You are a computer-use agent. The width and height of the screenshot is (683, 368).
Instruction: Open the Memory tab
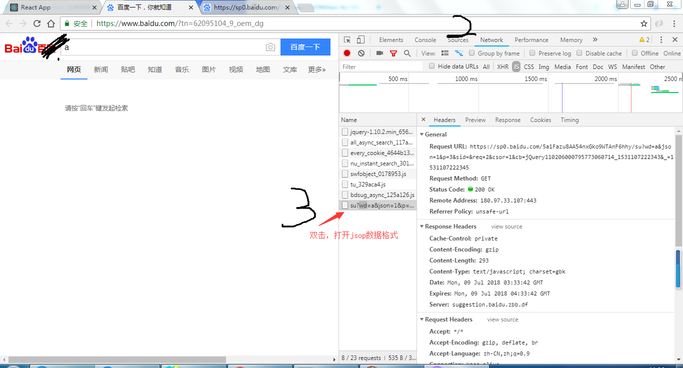pyautogui.click(x=571, y=40)
